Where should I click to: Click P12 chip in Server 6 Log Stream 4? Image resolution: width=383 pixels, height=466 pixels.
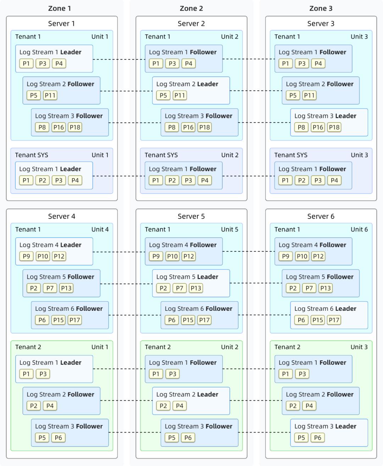click(x=318, y=256)
